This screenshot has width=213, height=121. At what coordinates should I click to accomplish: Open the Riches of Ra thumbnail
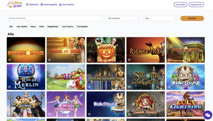(x=146, y=50)
